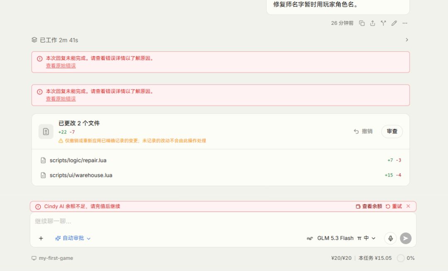Click the microphone voice input button
This screenshot has width=448, height=271.
tap(390, 238)
